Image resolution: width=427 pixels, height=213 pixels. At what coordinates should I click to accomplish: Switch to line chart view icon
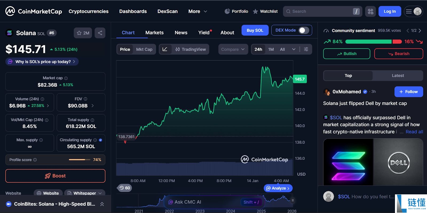(x=165, y=49)
